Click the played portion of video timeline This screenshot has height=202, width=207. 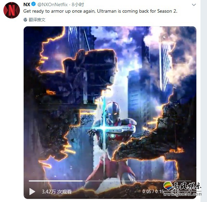click(x=56, y=181)
